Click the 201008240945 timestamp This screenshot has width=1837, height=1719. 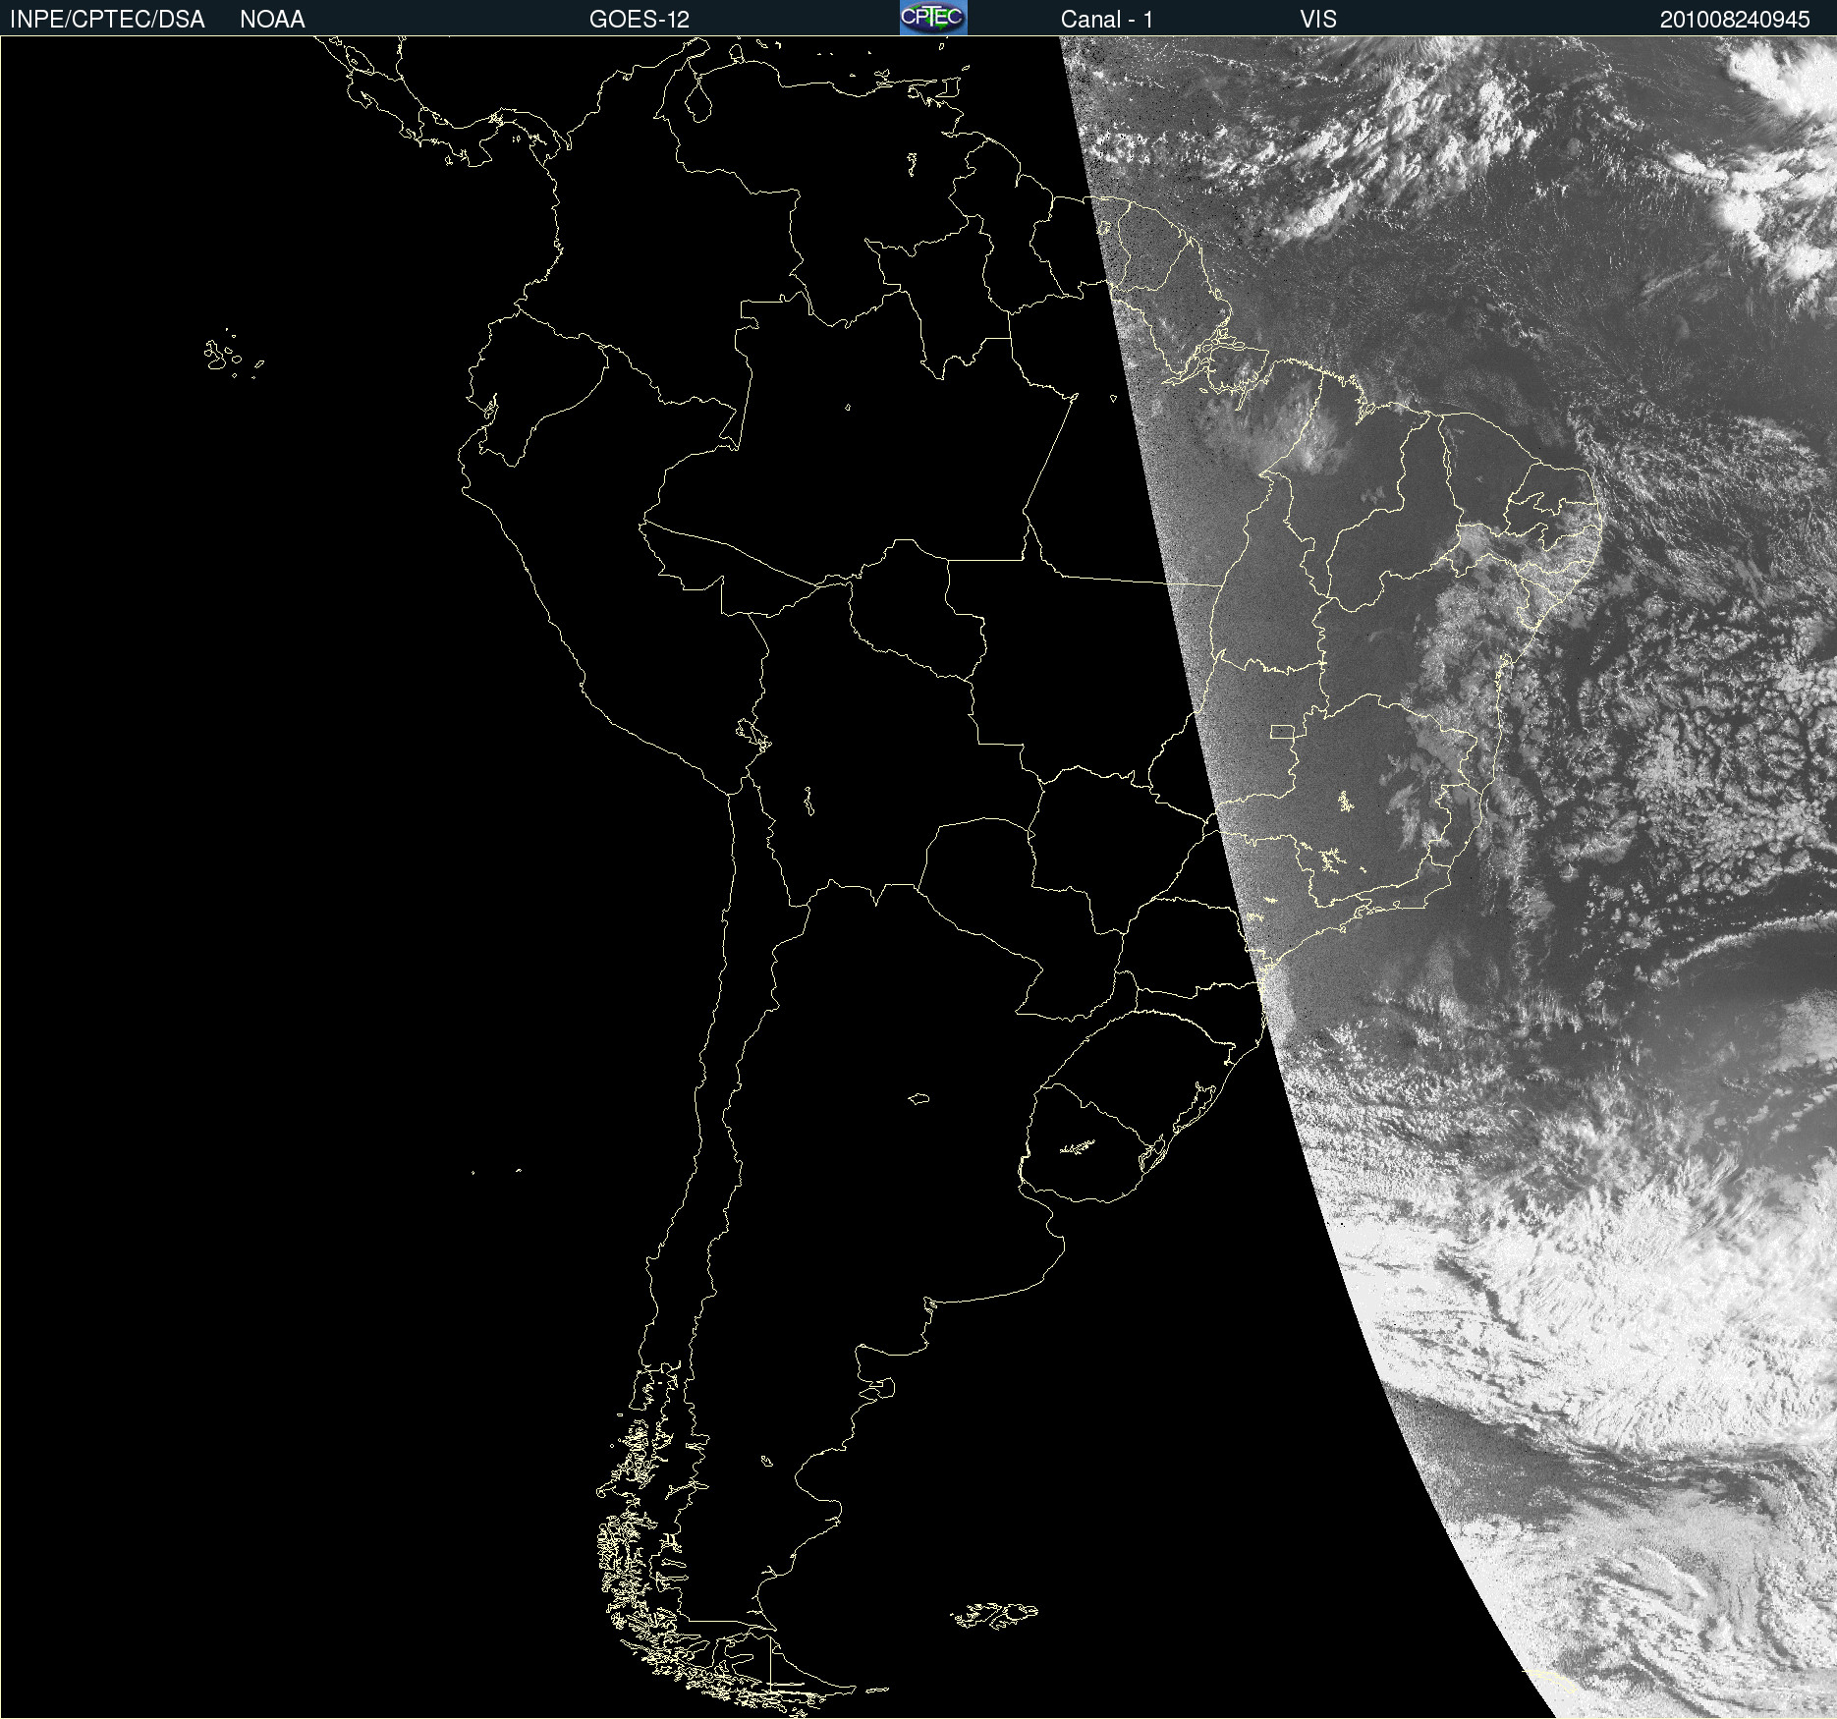click(x=1735, y=20)
